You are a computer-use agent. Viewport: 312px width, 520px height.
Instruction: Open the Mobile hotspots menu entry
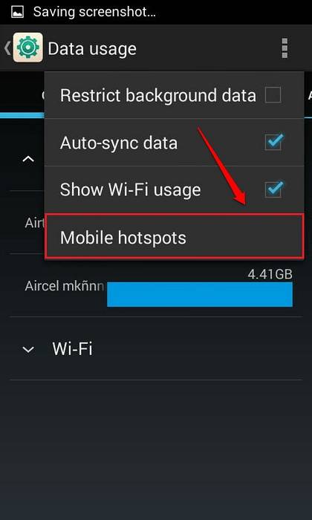175,236
